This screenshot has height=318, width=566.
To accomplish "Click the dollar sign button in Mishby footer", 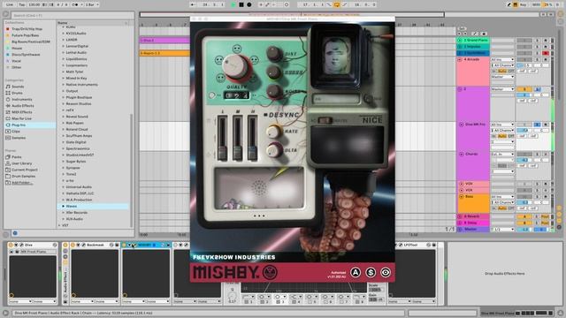I will coord(371,273).
